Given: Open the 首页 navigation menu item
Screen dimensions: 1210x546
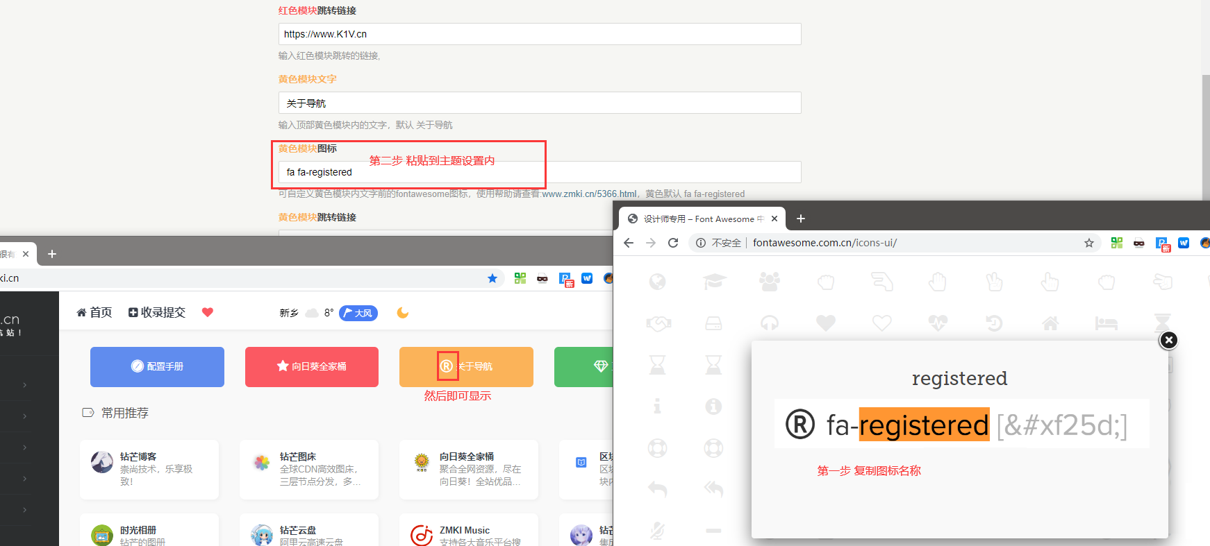Looking at the screenshot, I should click(94, 312).
